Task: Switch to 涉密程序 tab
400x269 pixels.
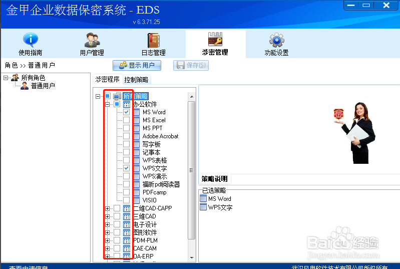Action: tap(108, 79)
